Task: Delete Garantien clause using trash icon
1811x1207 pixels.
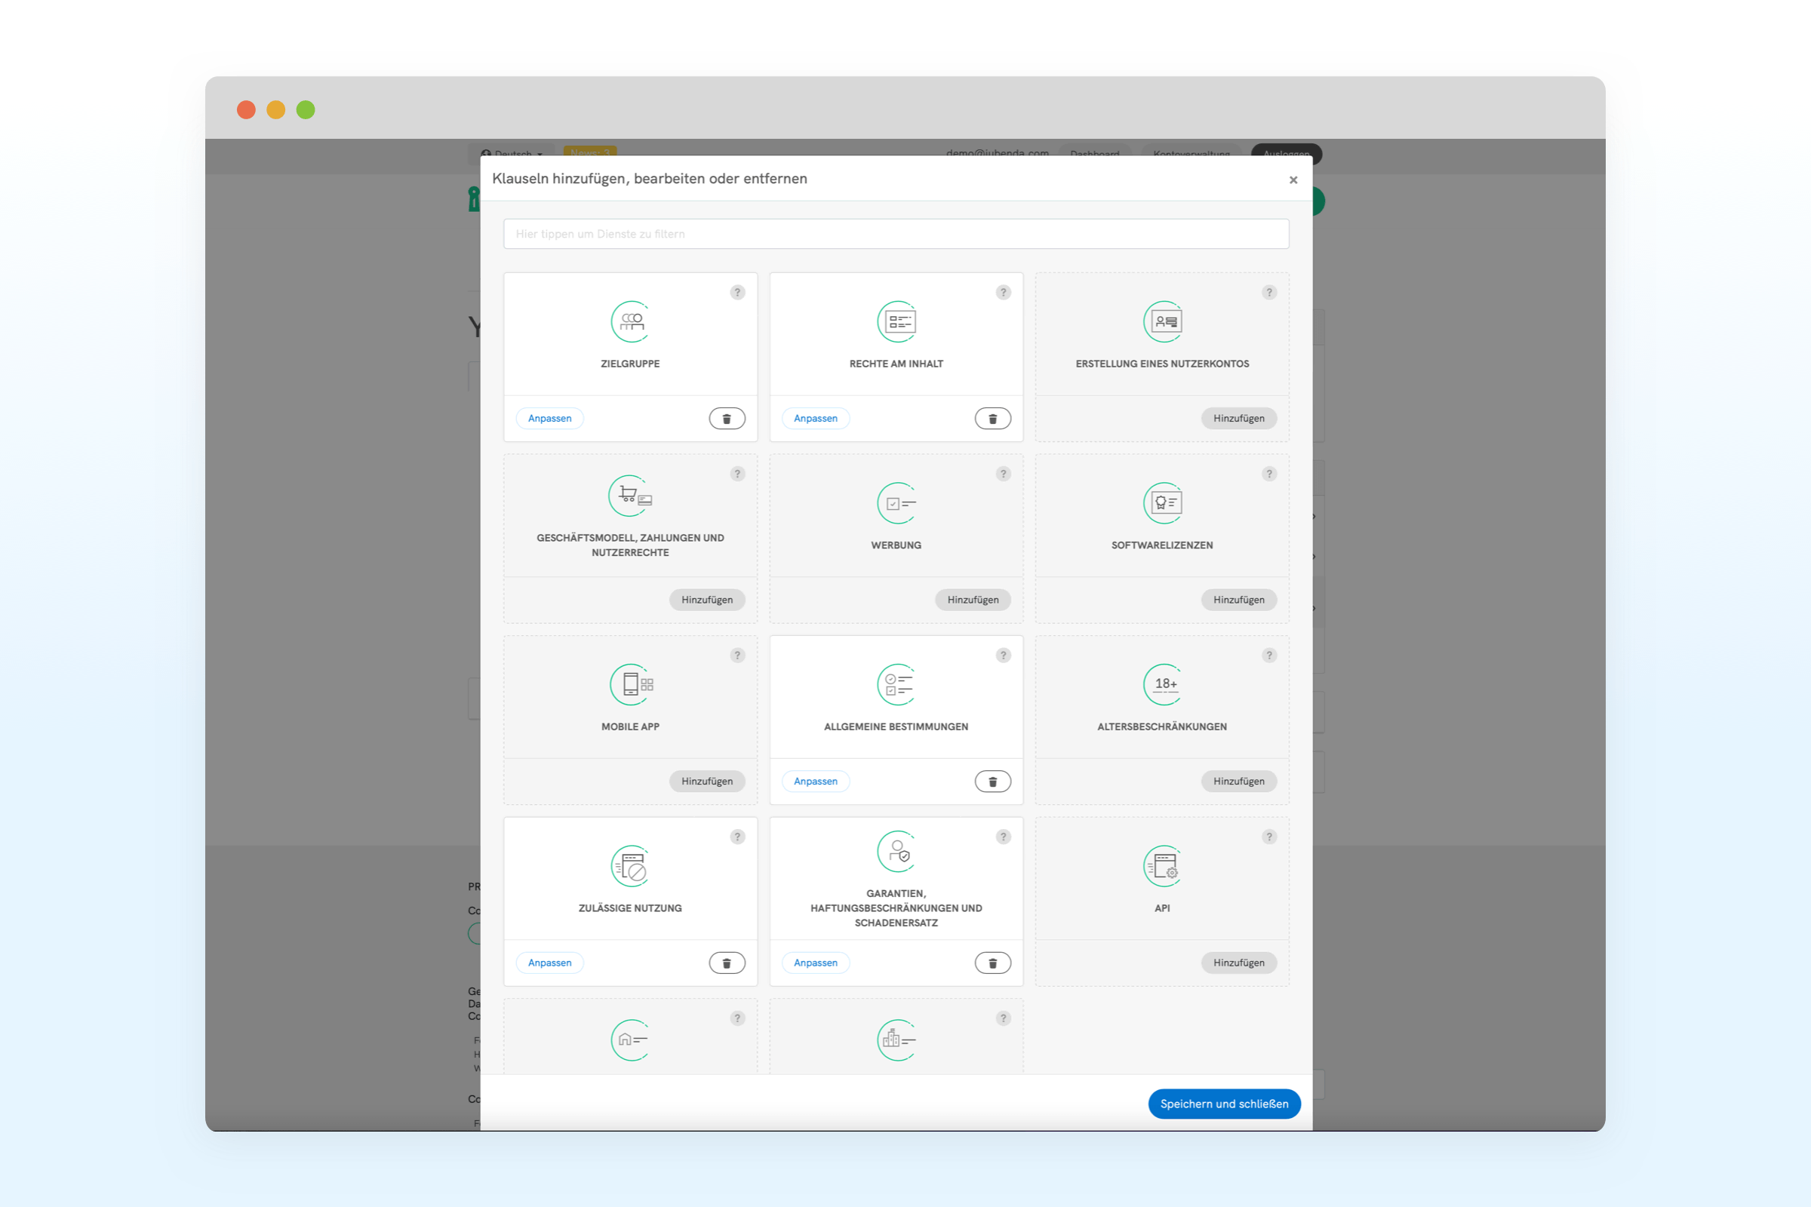Action: [992, 963]
